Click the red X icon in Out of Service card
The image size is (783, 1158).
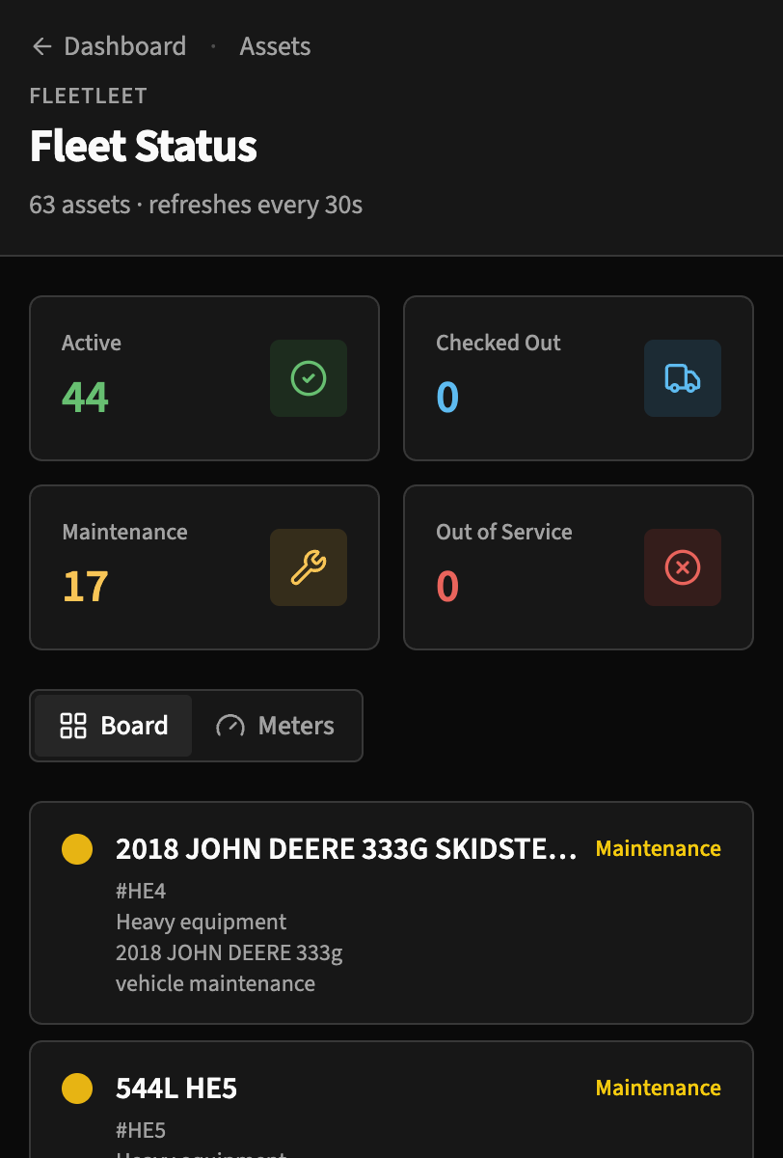pos(683,567)
